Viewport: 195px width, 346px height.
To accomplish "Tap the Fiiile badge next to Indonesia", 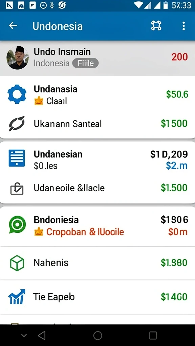I will [85, 63].
